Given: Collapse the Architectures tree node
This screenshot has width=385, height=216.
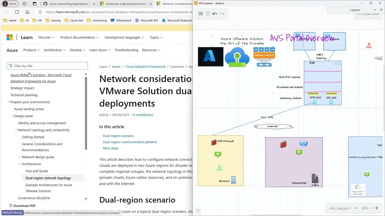Looking at the screenshot, I should 20,164.
